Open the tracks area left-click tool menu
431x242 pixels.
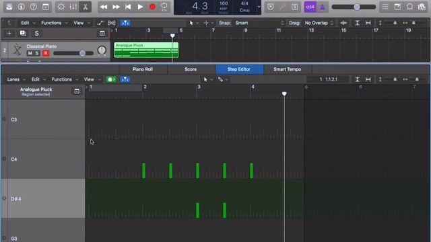(193, 23)
